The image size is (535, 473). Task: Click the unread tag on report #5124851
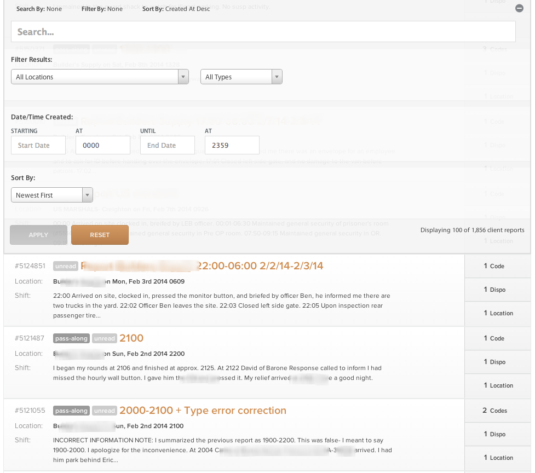click(x=66, y=266)
